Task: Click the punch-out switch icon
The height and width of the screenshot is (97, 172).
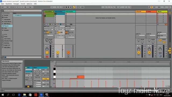Action: [x=120, y=7]
